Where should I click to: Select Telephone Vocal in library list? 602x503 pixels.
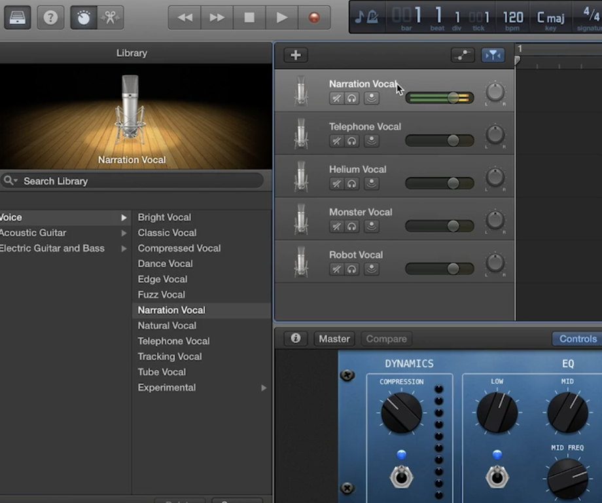(x=173, y=341)
